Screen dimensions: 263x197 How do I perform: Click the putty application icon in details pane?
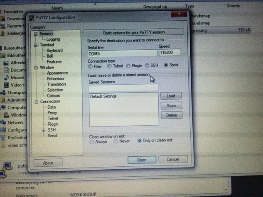[5, 169]
